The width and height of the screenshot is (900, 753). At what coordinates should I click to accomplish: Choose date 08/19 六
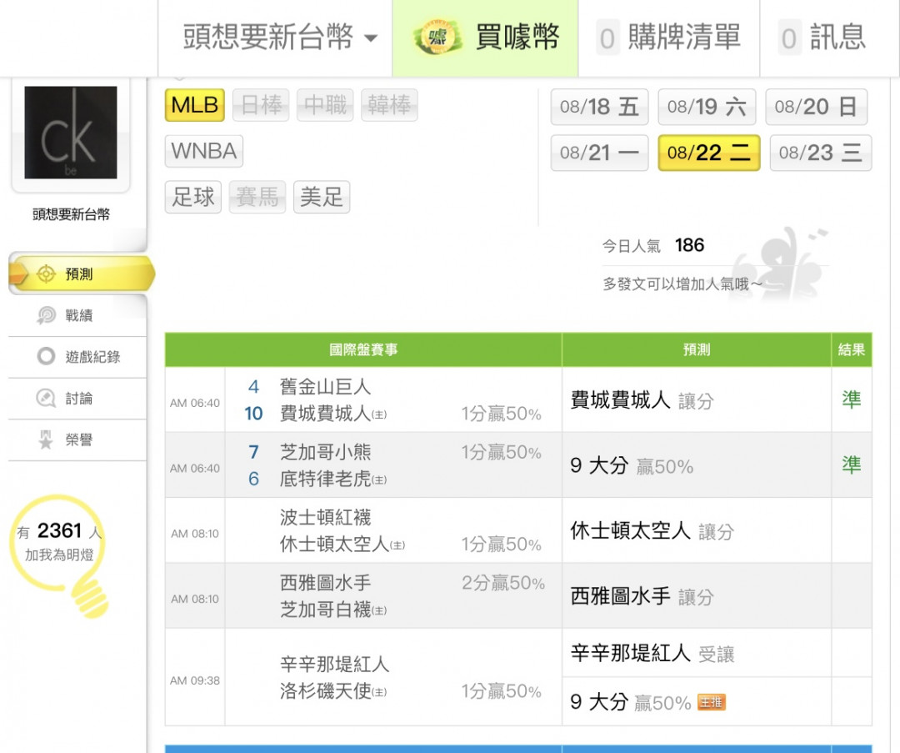(x=707, y=107)
